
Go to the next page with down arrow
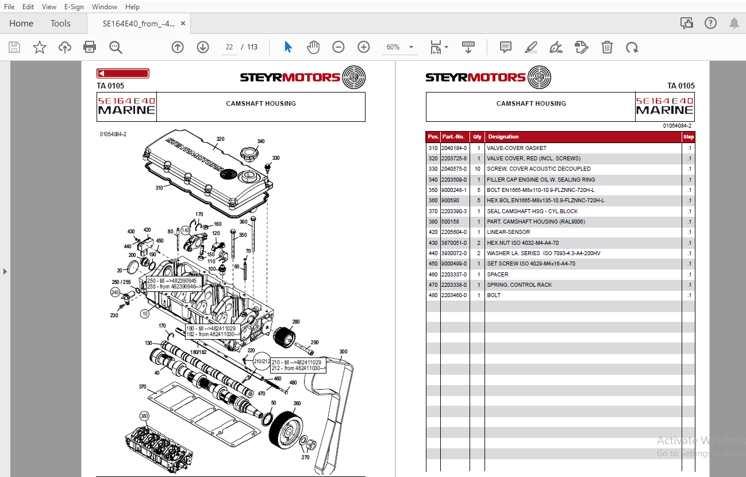point(203,47)
